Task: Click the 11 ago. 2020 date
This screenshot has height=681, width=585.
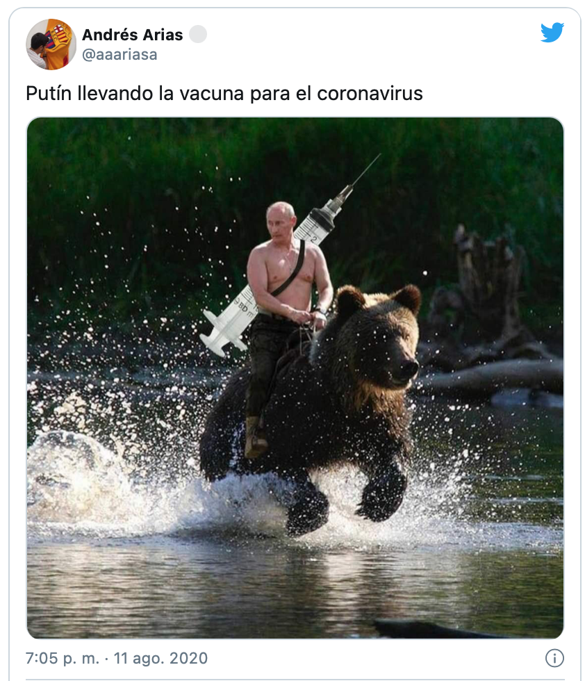Action: click(160, 659)
